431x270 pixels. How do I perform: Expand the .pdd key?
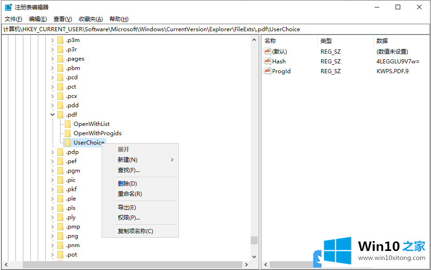[53, 105]
